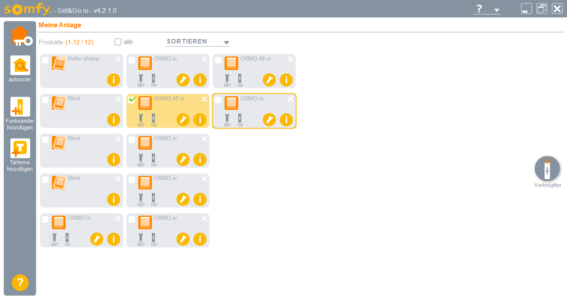Screen dimensions: 567x301
Task: Click the info icon on Roller shutter card
Action: tap(113, 80)
